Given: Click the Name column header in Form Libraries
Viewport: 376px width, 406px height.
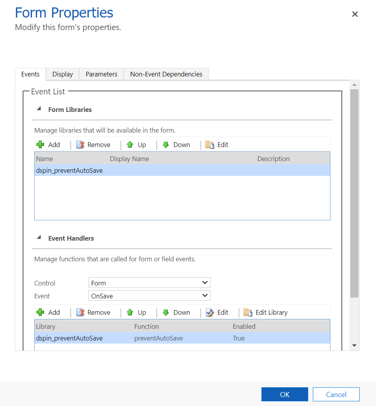Looking at the screenshot, I should (x=44, y=159).
